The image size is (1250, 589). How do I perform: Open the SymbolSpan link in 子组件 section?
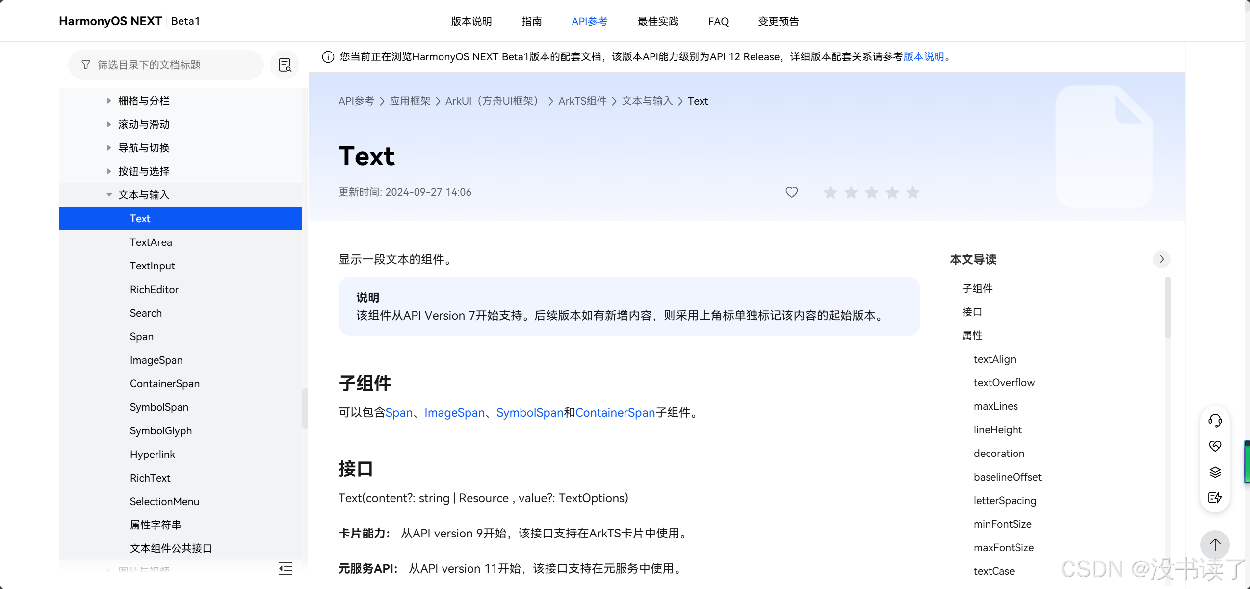pos(529,413)
